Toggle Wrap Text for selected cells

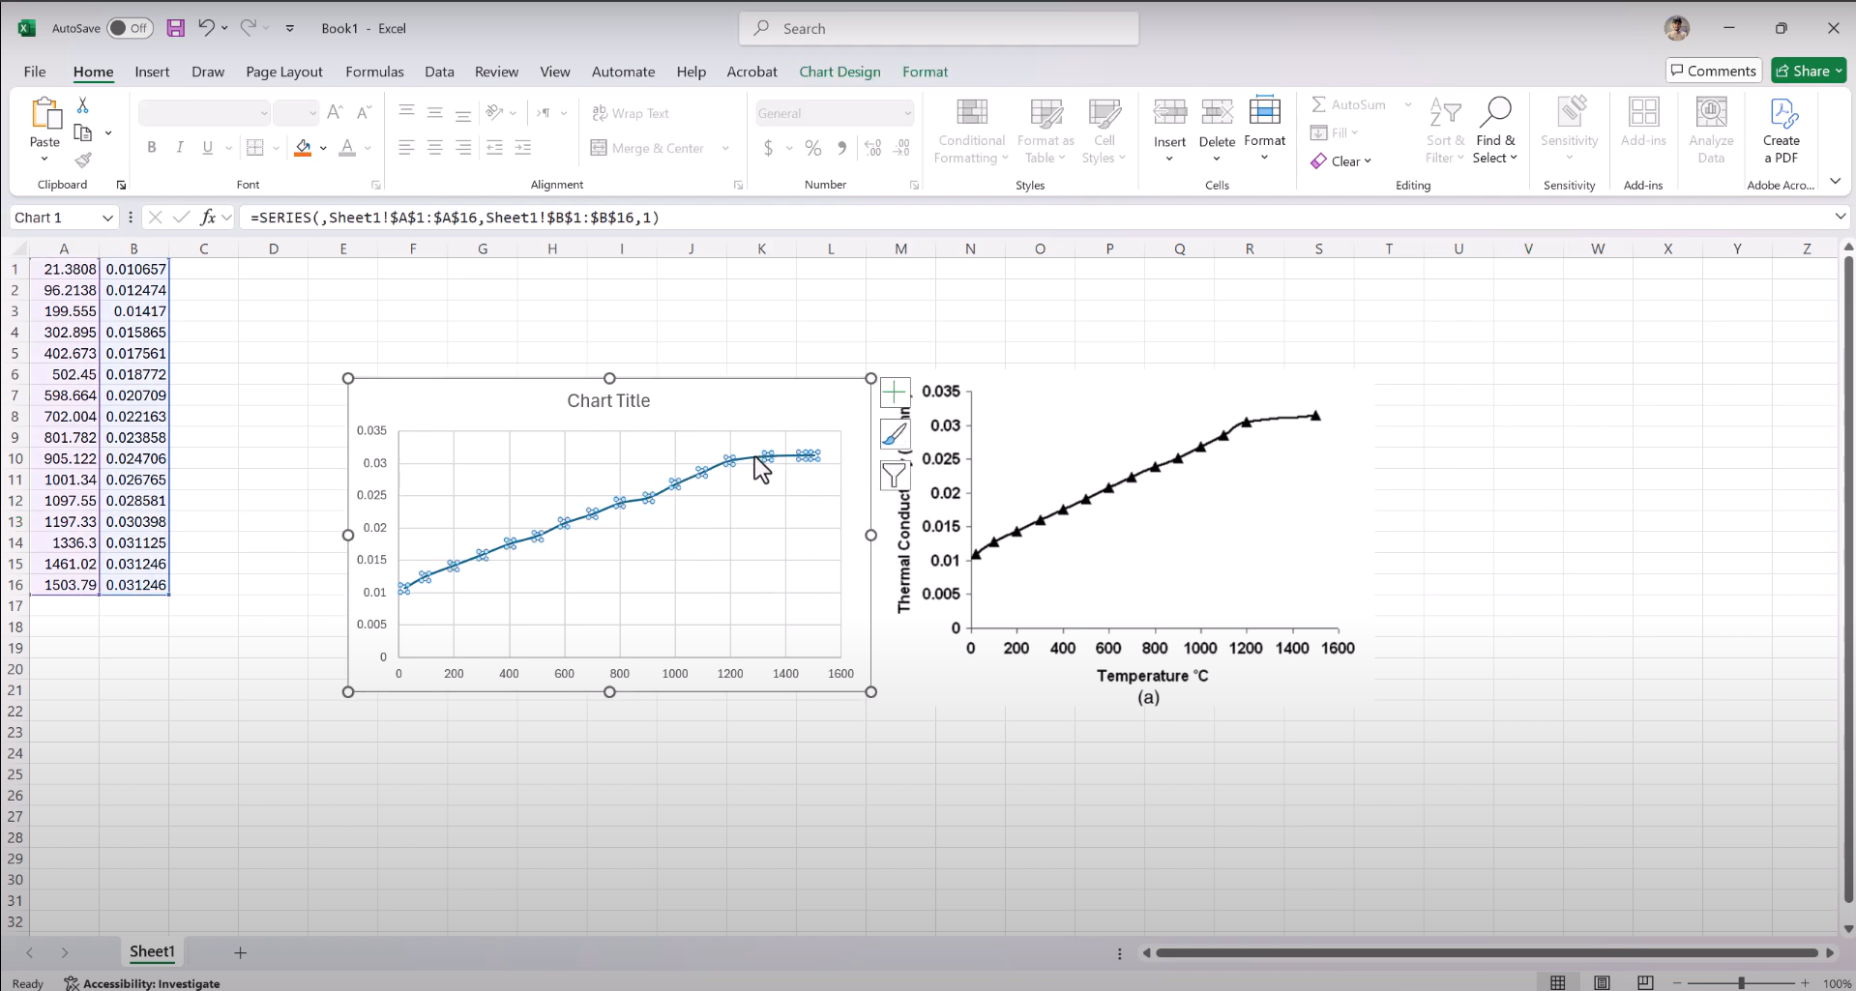(x=632, y=113)
